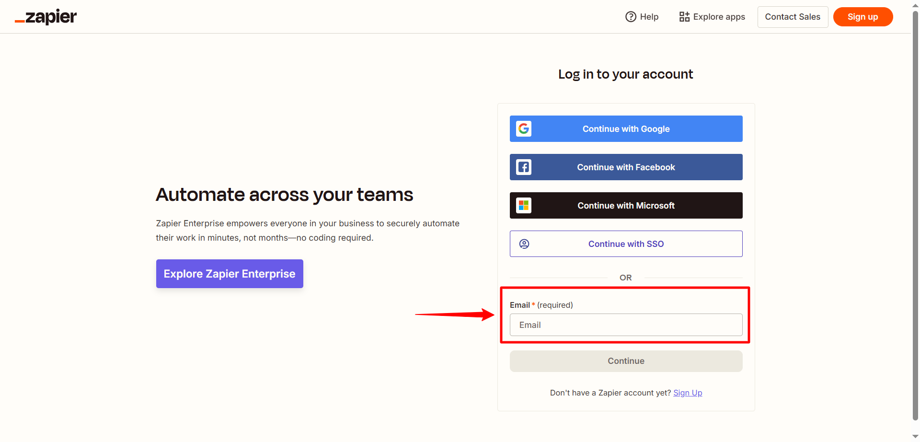Click the page vertical scrollbar thumb

pyautogui.click(x=915, y=216)
